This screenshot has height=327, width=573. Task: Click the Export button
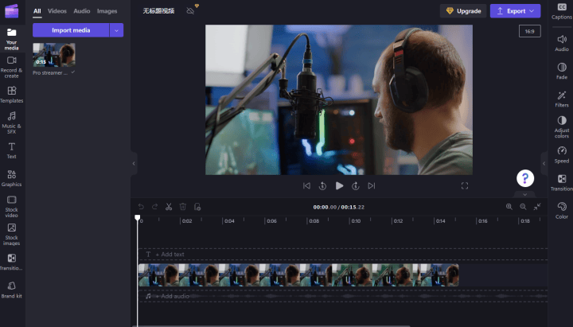click(515, 11)
